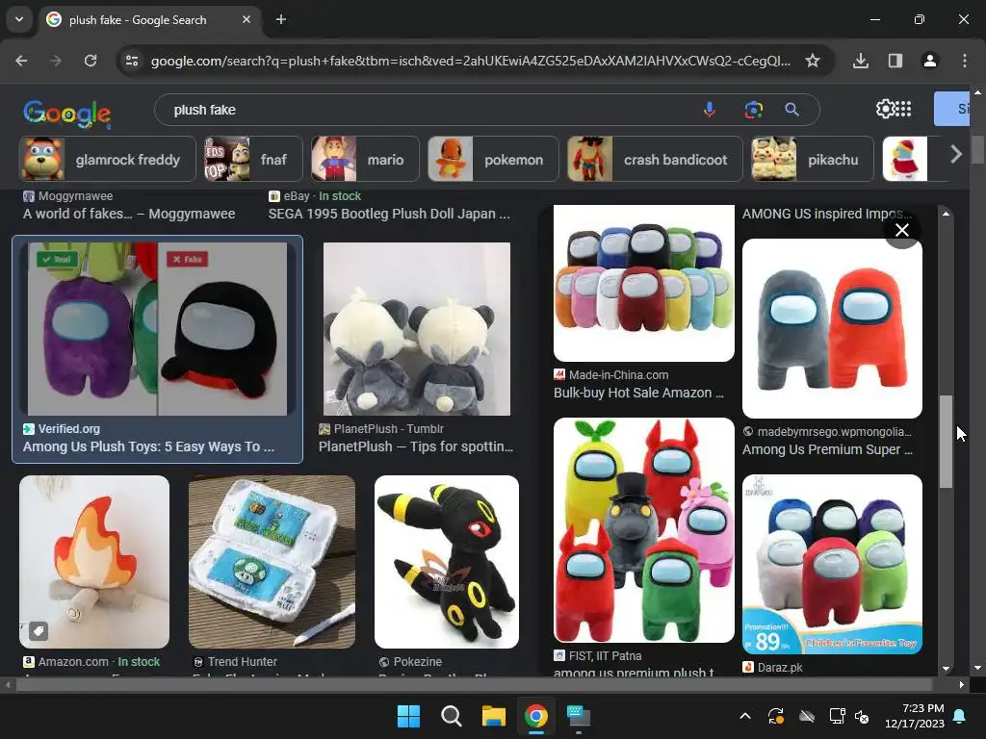This screenshot has height=739, width=986.
Task: Select real vs fake Among Us thumbnail
Action: (157, 329)
